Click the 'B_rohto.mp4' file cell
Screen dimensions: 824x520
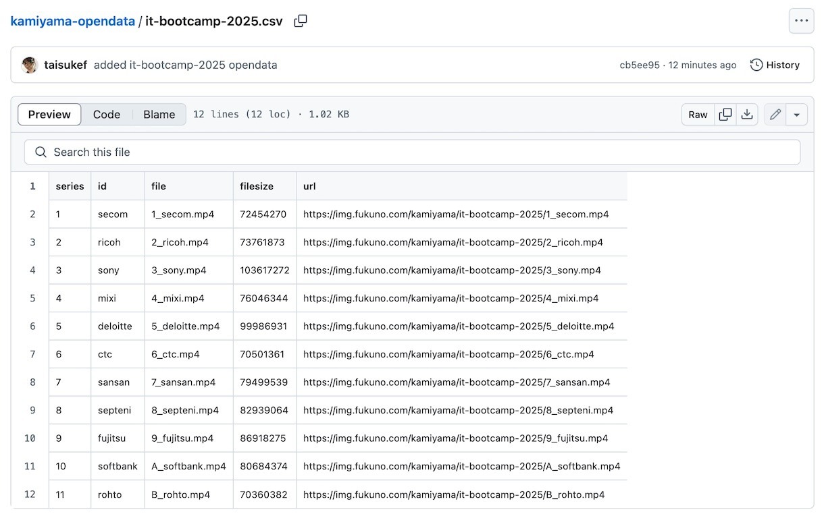point(189,494)
